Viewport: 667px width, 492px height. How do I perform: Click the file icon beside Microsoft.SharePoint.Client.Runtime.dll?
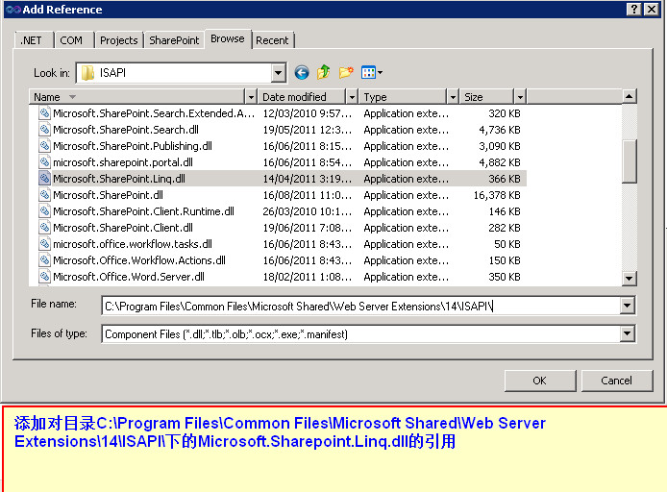coord(44,211)
